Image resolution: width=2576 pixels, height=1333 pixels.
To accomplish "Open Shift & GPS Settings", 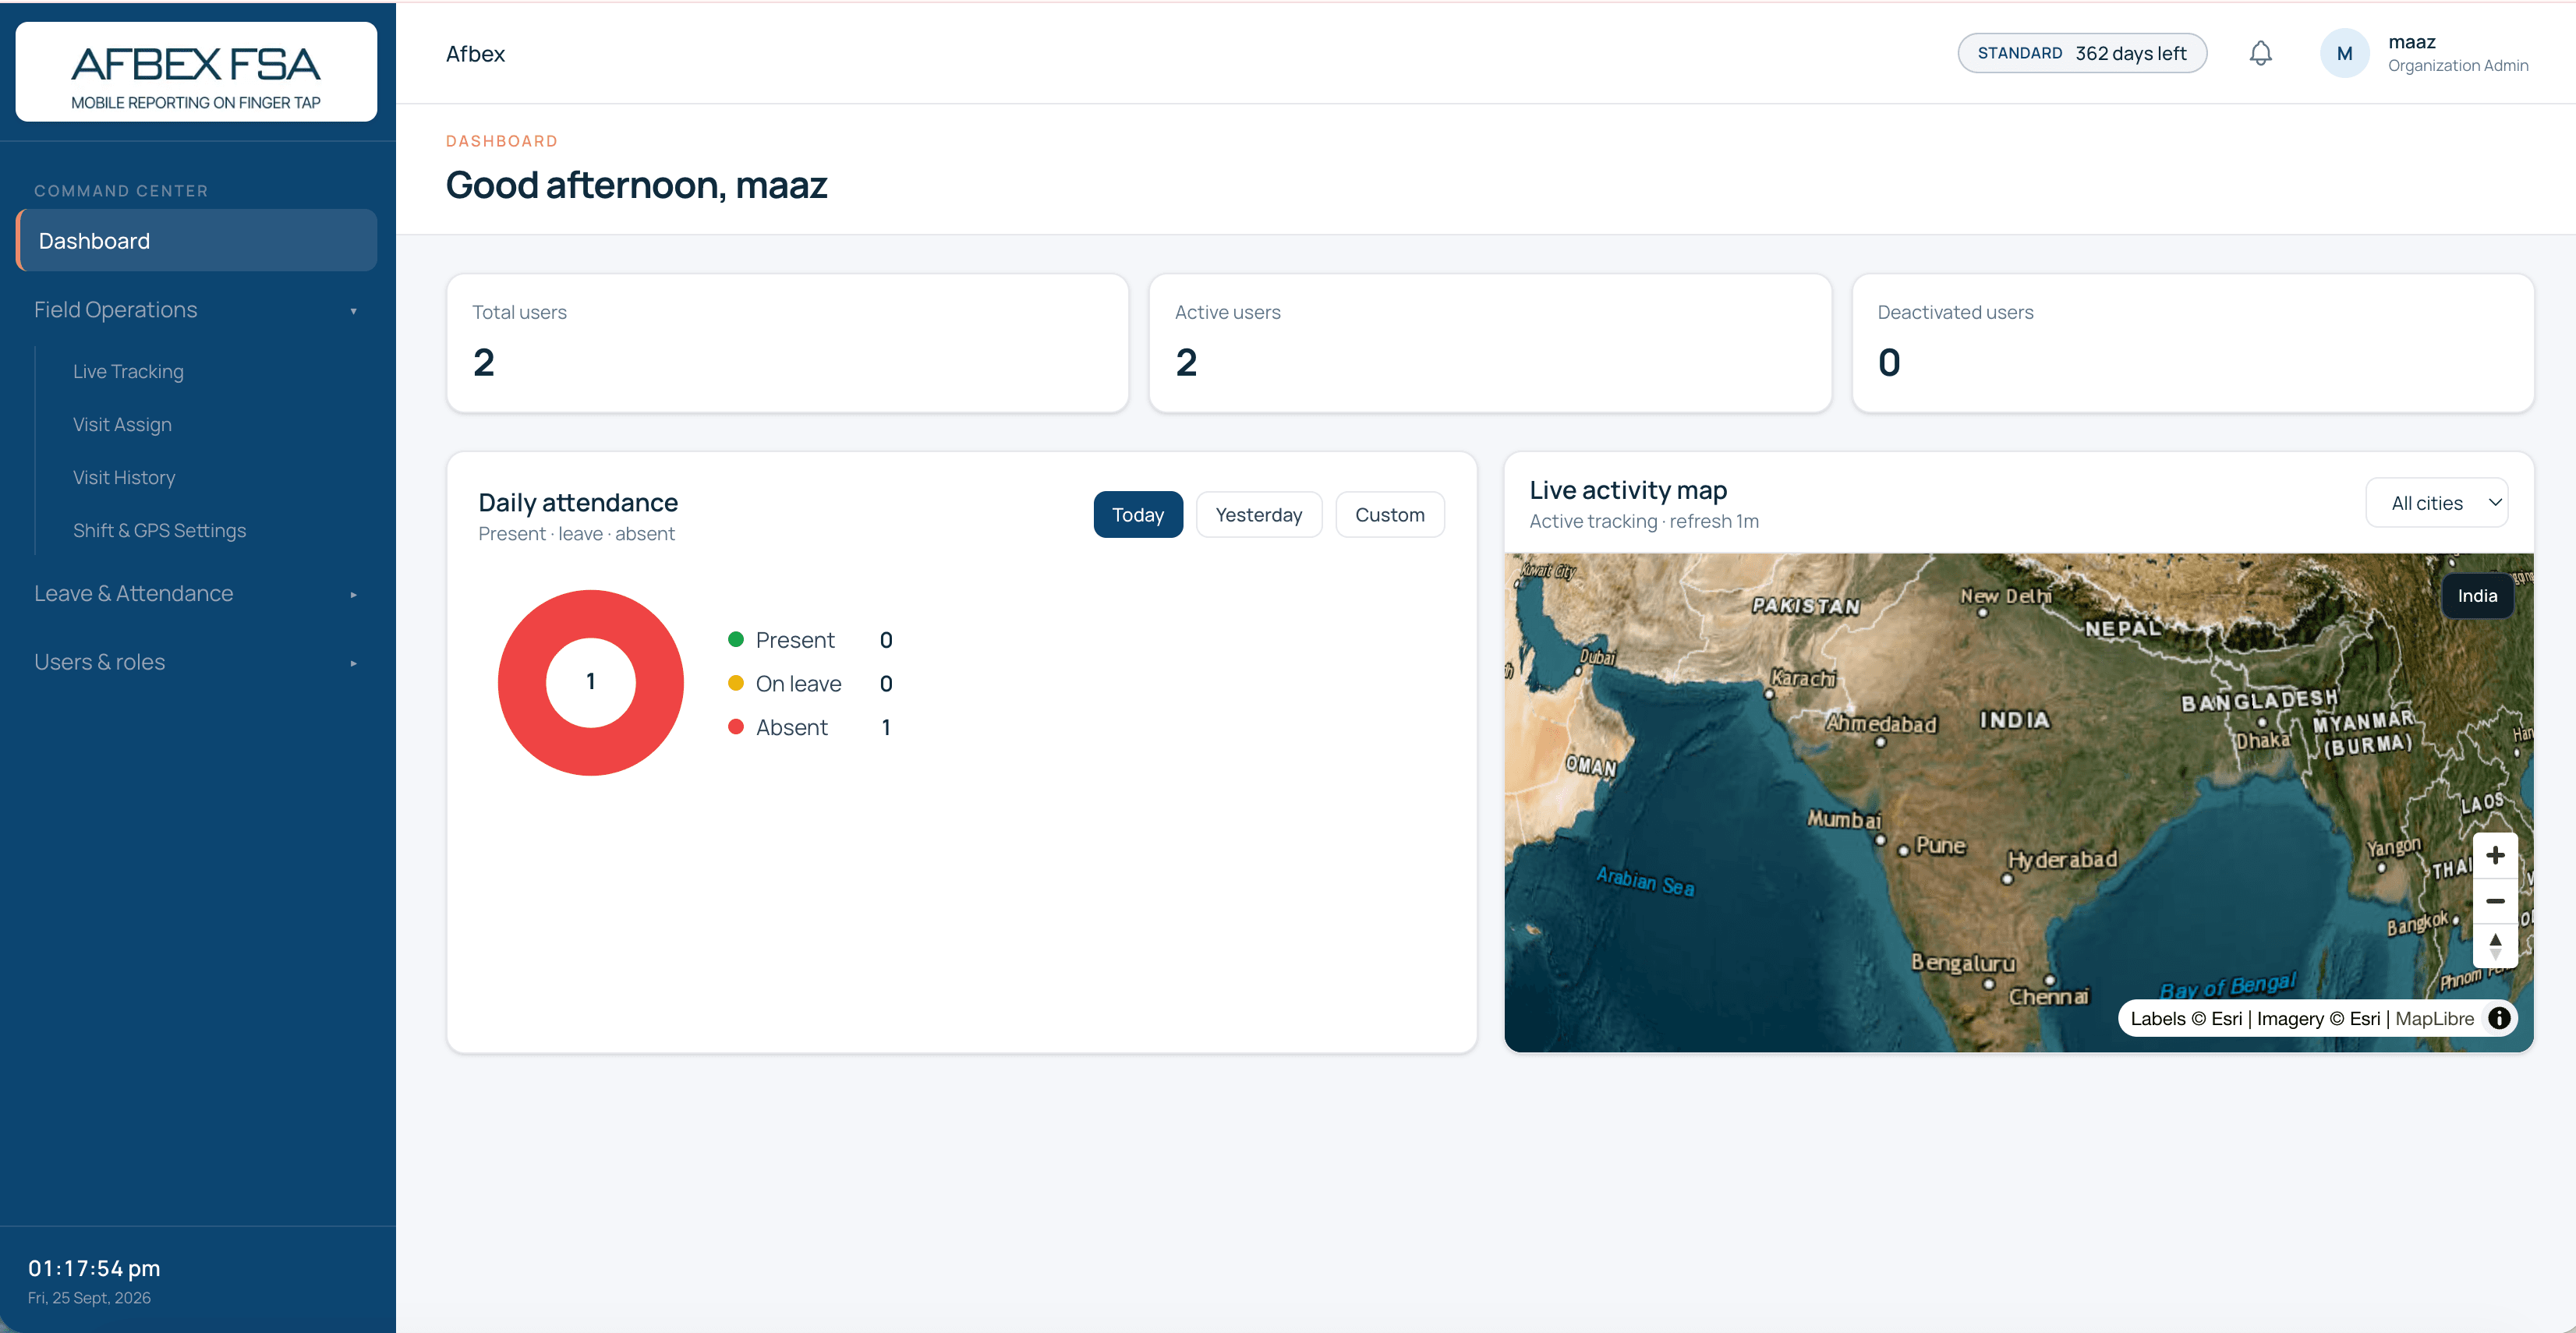I will pos(159,530).
